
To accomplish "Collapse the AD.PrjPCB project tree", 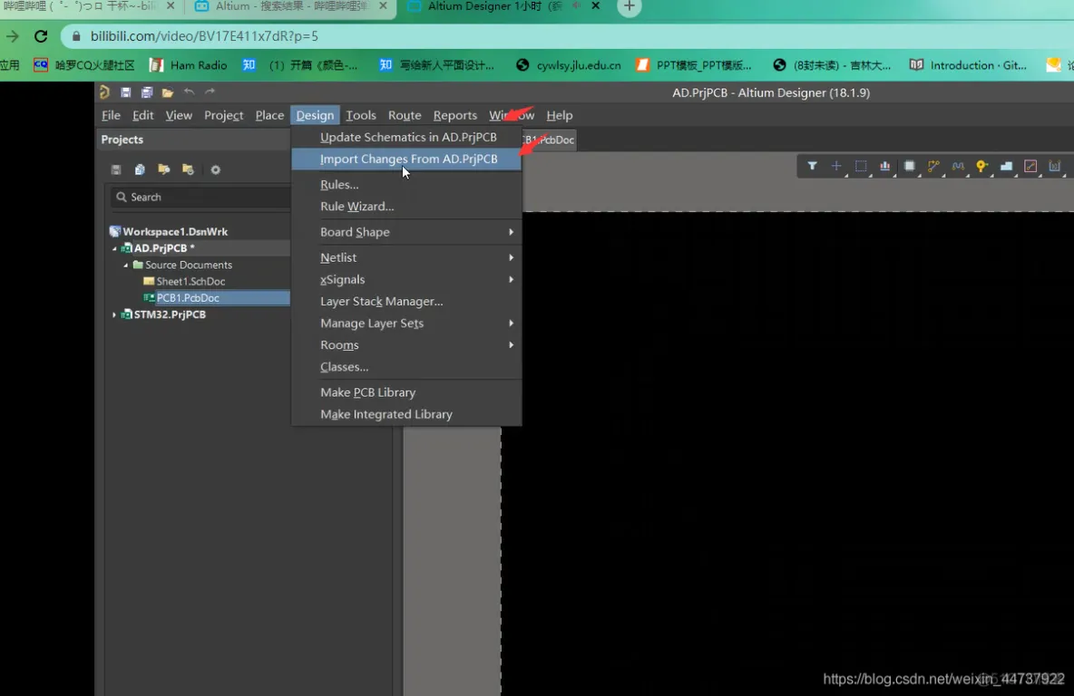I will [114, 248].
